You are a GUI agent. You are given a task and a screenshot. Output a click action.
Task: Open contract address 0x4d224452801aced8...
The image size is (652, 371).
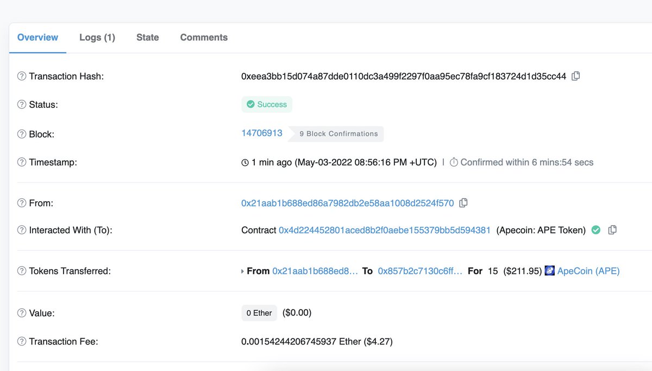coord(385,230)
